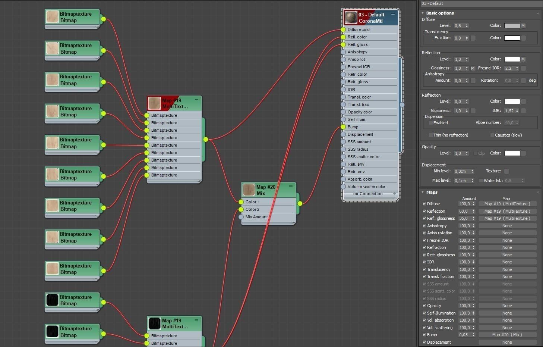
Task: Click the M map button beside Diffuse color
Action: pyautogui.click(x=523, y=26)
